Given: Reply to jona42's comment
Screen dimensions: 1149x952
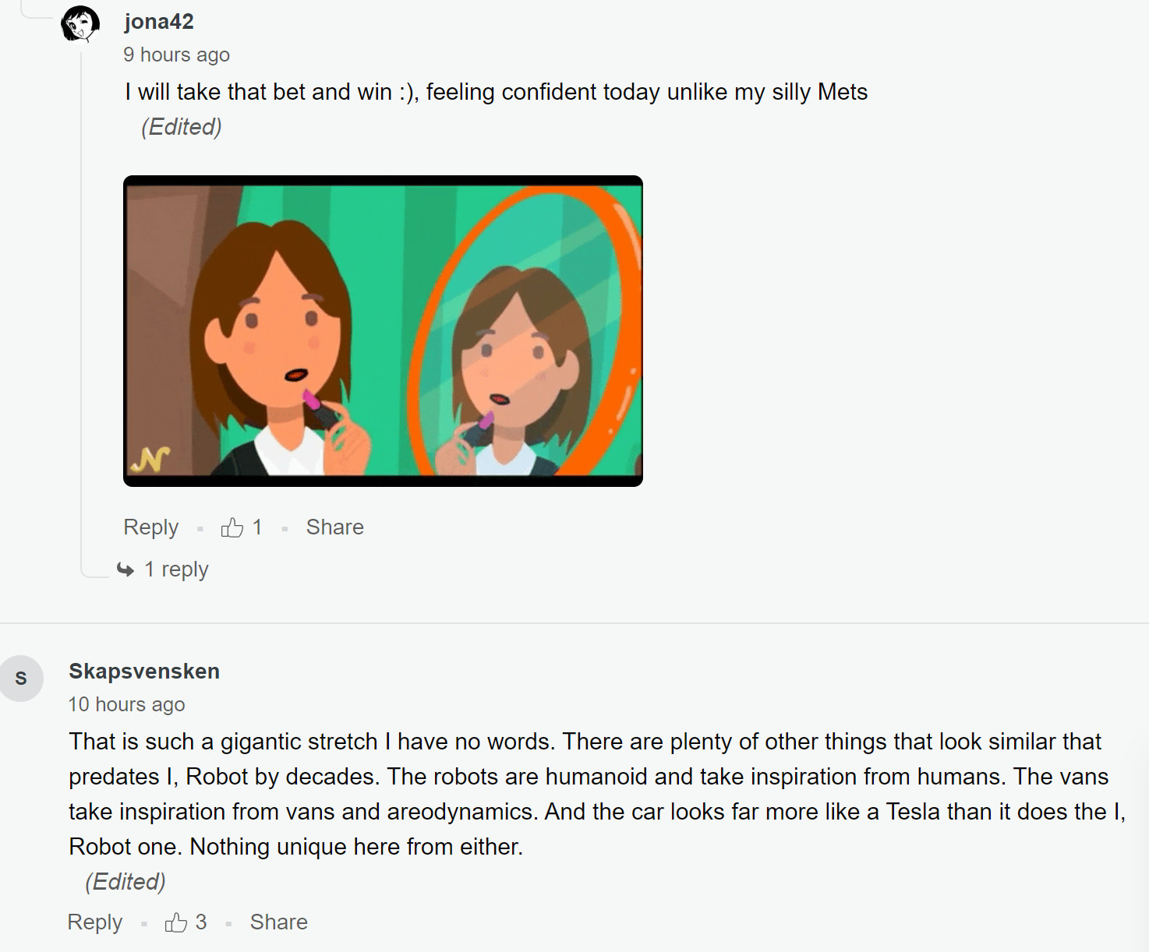Looking at the screenshot, I should [x=150, y=527].
